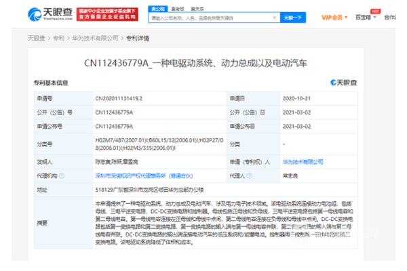Click the patent title CN112436779A heading
The width and height of the screenshot is (407, 271).
(x=195, y=63)
